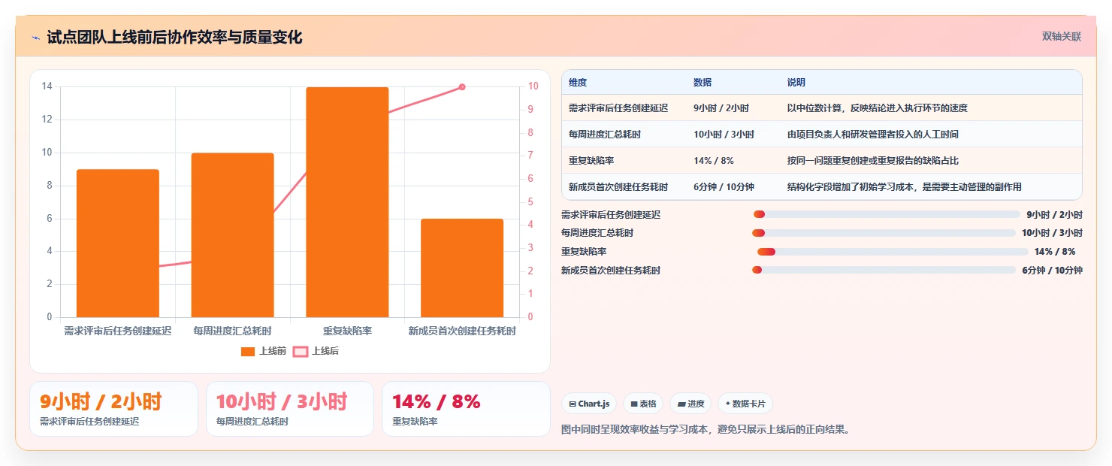Viewport: 1112px width, 466px height.
Task: Click the pink line point at value 10
Action: (x=462, y=87)
